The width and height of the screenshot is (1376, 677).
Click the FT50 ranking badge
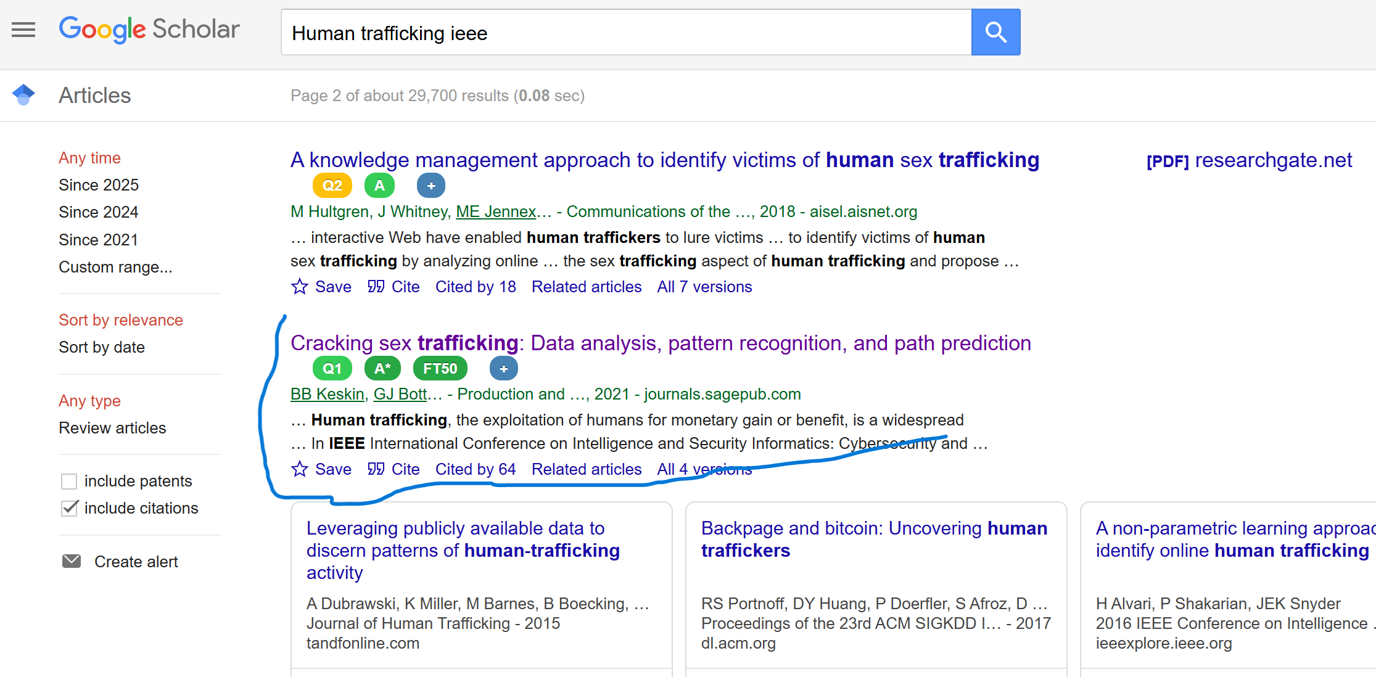coord(440,369)
